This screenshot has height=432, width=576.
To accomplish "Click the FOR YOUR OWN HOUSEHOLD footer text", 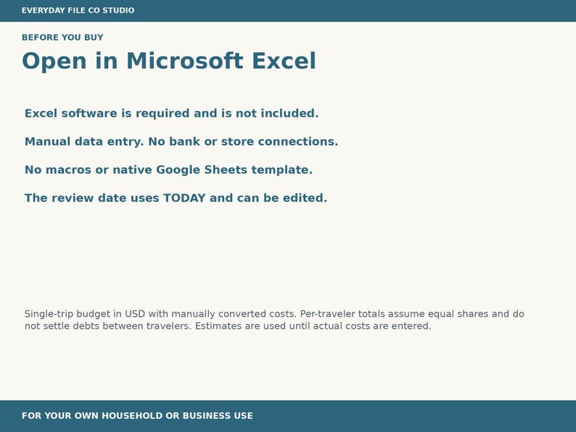I will [137, 416].
